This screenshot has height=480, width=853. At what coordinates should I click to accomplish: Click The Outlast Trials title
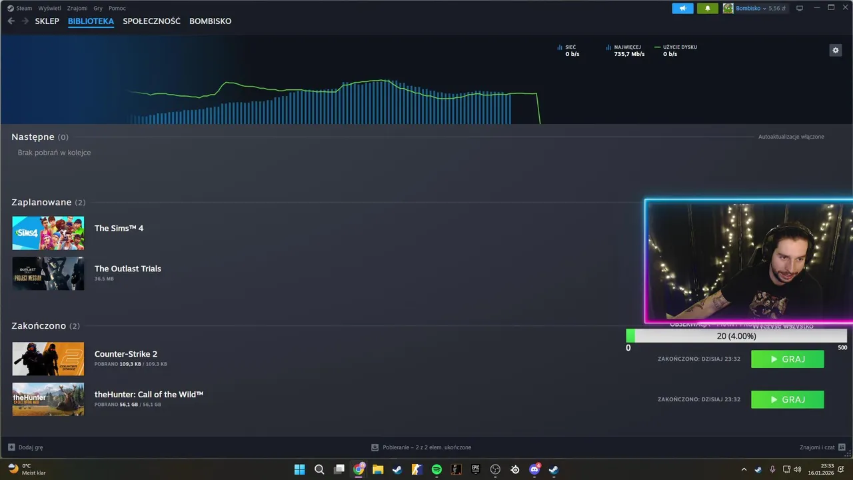pyautogui.click(x=128, y=269)
